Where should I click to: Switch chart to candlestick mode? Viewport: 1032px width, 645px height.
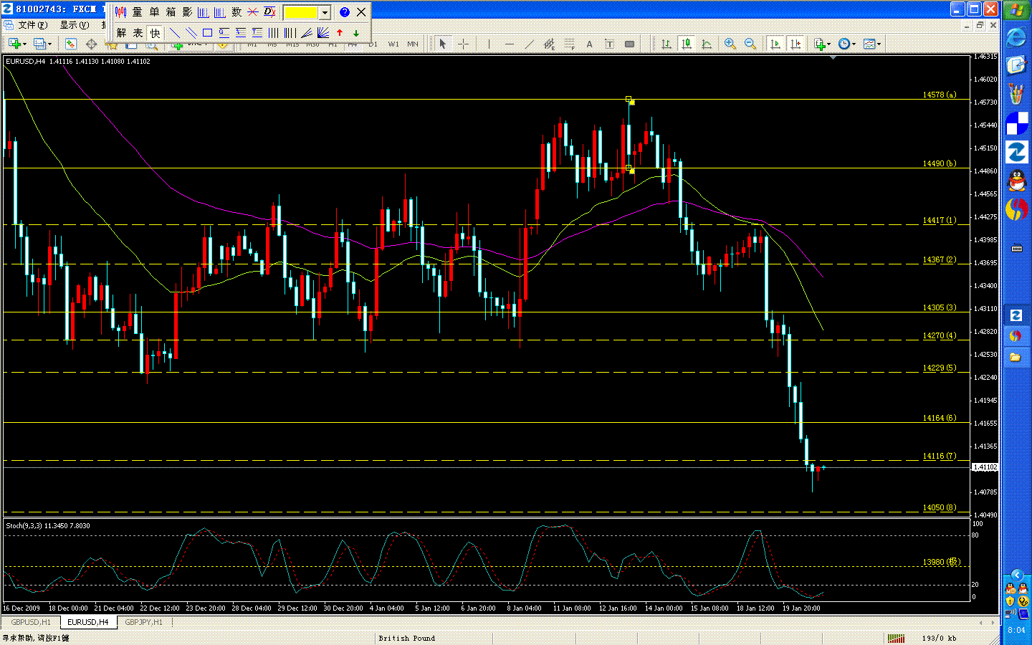(686, 44)
